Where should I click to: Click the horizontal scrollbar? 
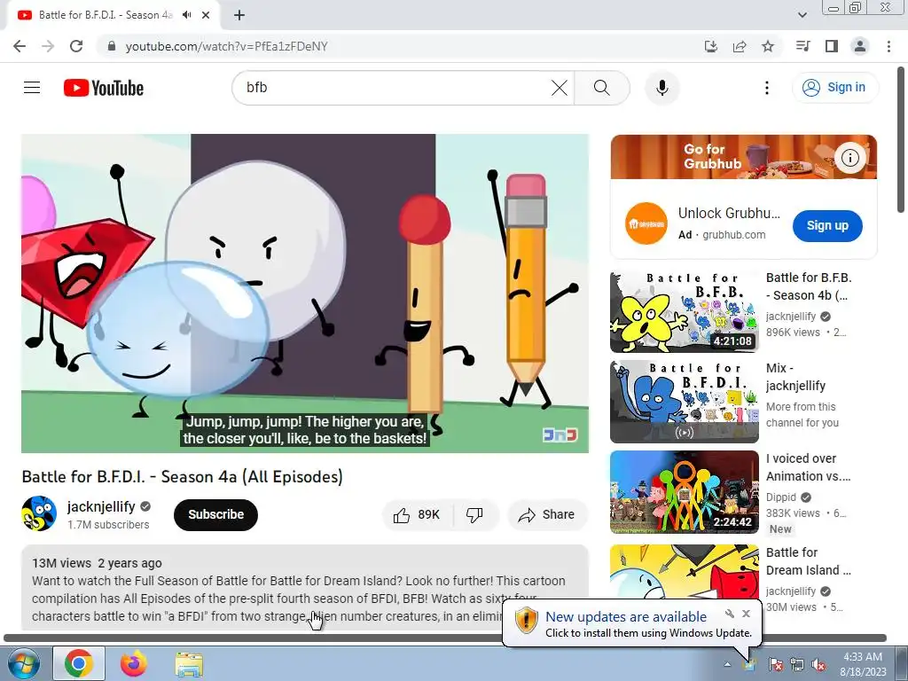point(445,638)
